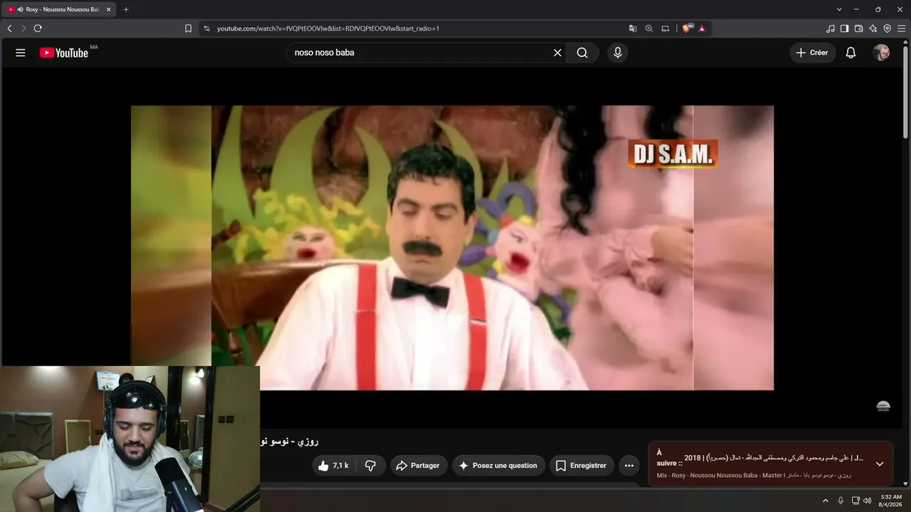Click the channel watermark on the video
This screenshot has height=512, width=911.
(883, 406)
